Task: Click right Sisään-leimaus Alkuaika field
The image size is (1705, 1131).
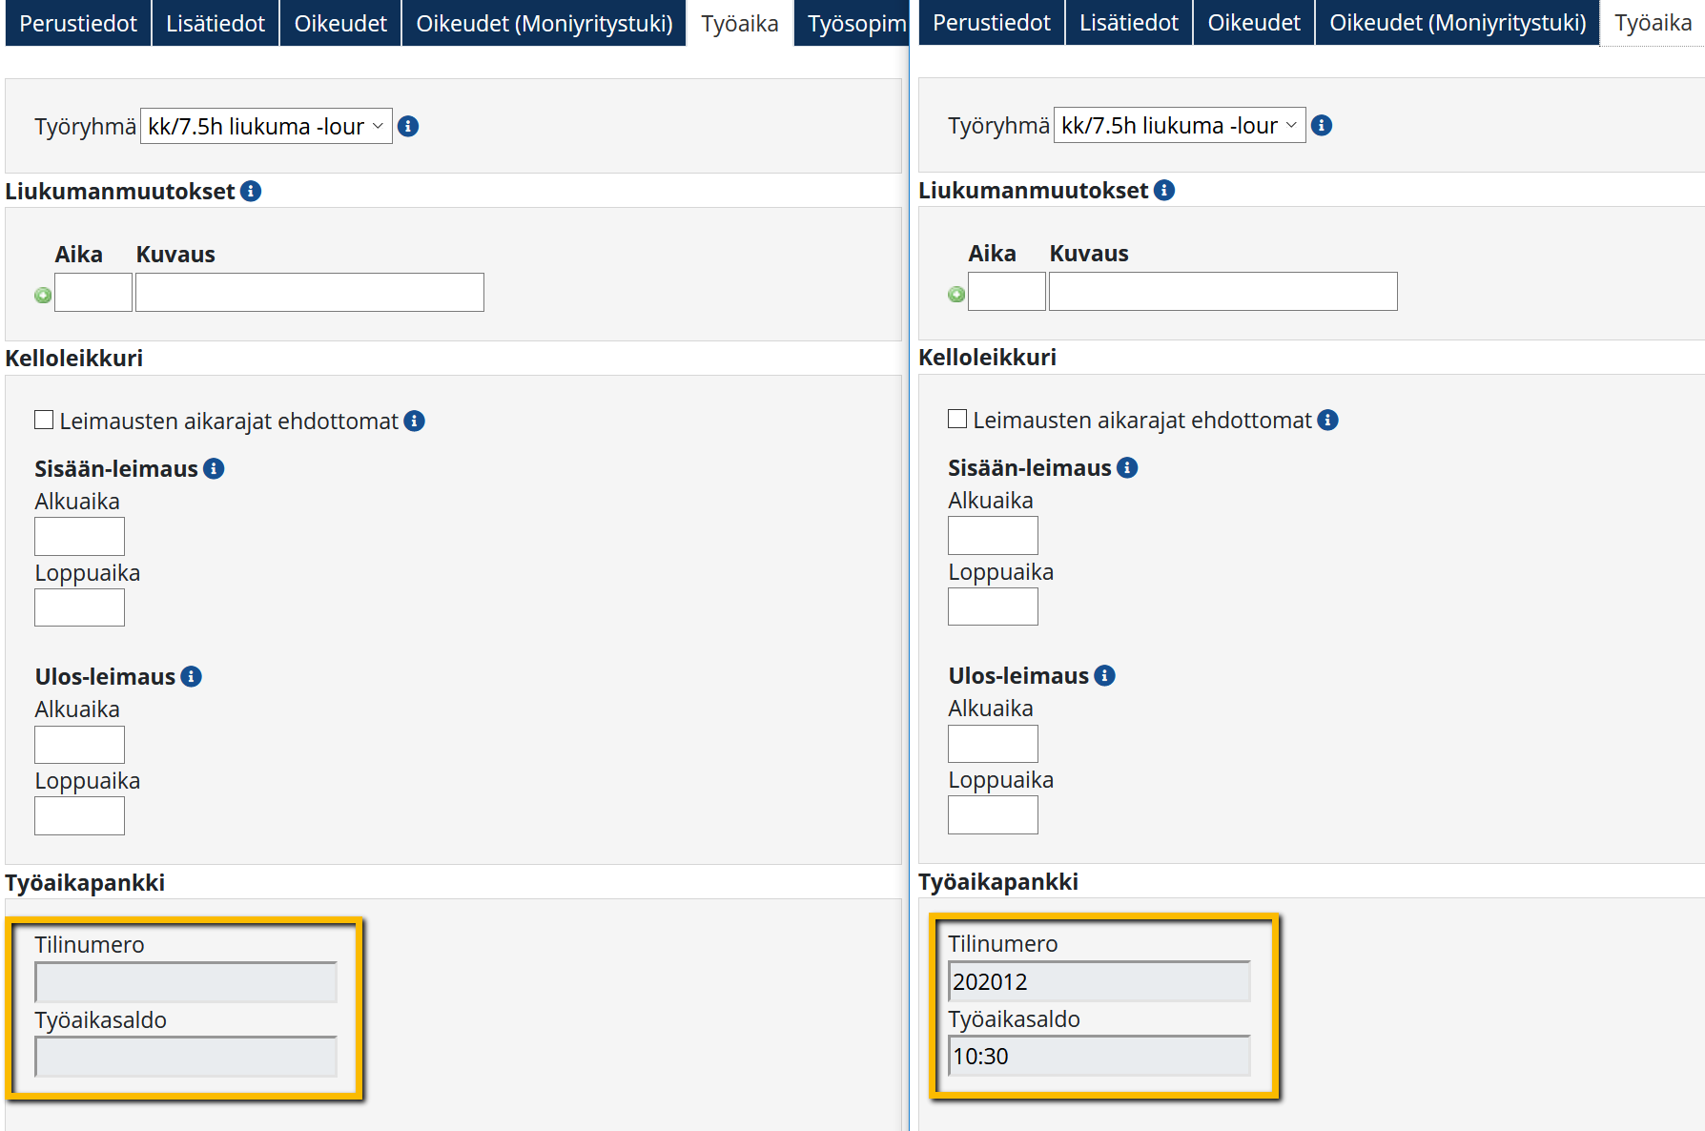Action: point(993,535)
